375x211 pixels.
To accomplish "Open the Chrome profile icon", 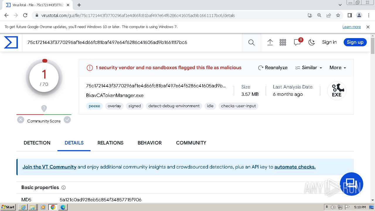I will 359,16.
